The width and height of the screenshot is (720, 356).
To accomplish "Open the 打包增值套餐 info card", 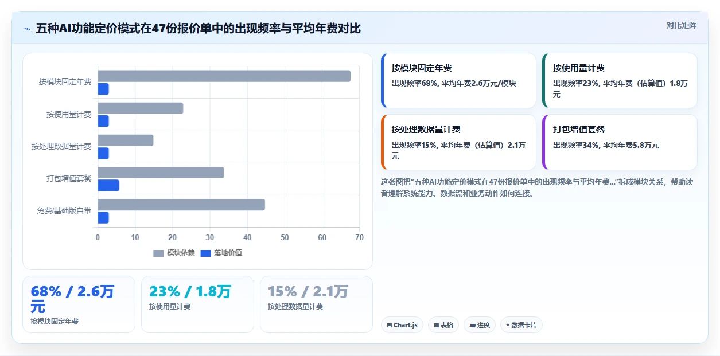I will (x=620, y=142).
